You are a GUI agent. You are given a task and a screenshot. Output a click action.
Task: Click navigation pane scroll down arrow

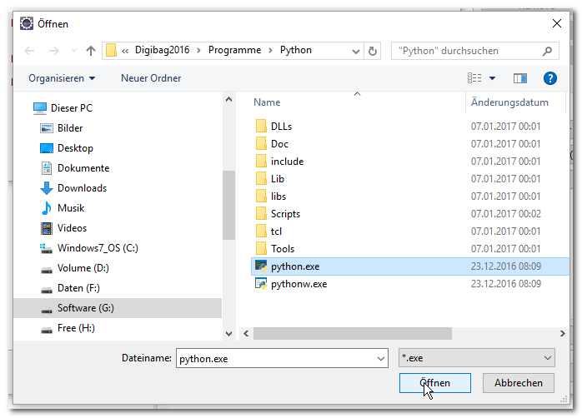coord(229,334)
